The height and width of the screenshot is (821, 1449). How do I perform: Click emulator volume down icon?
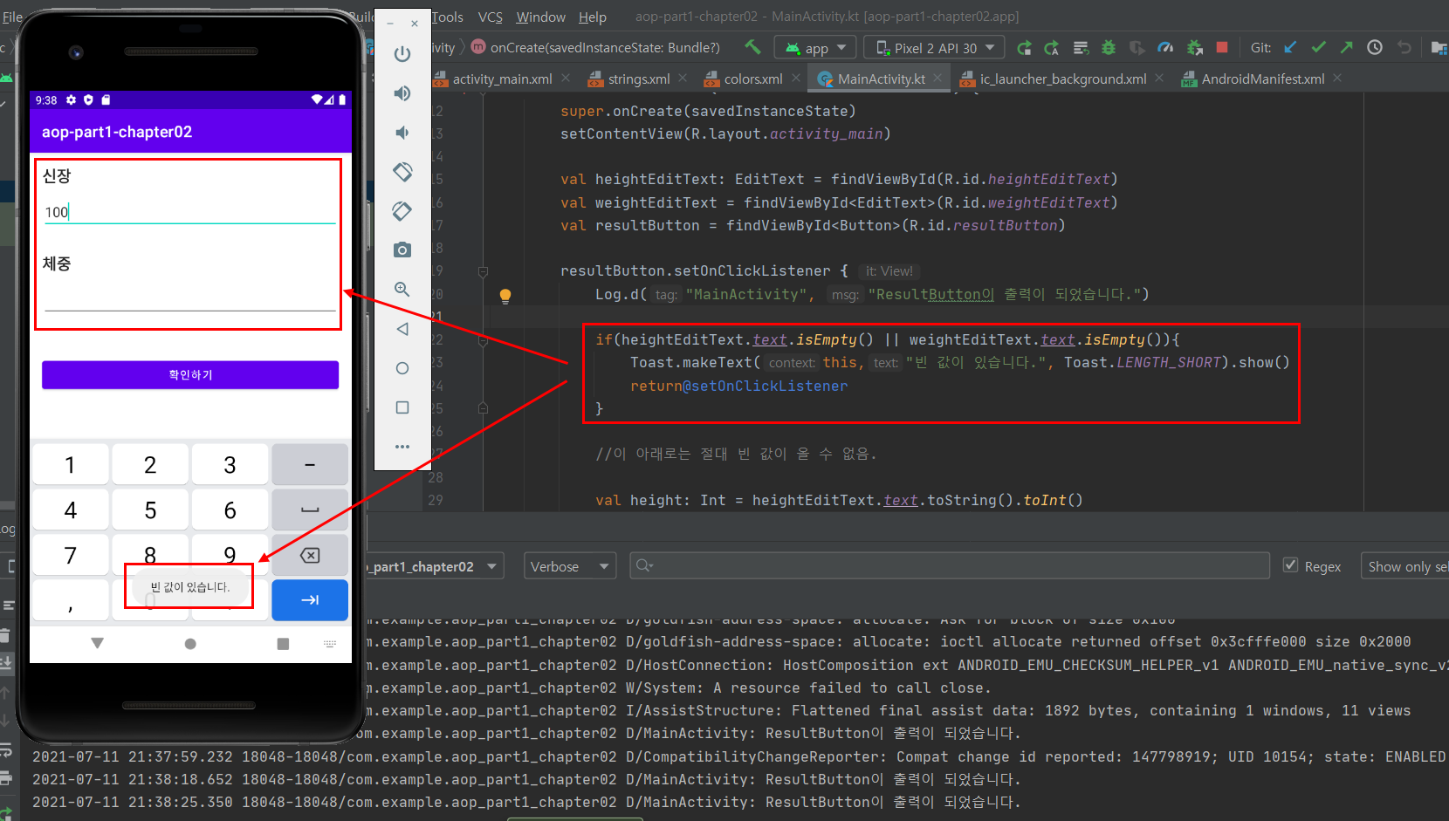click(402, 133)
